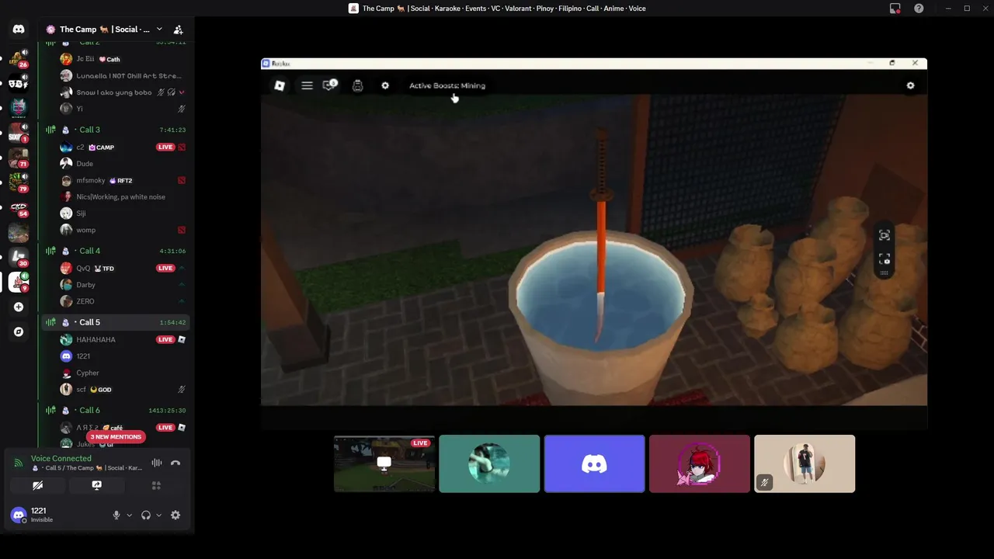994x559 pixels.
Task: Click the Roblox right-side settings gear
Action: coord(910,85)
